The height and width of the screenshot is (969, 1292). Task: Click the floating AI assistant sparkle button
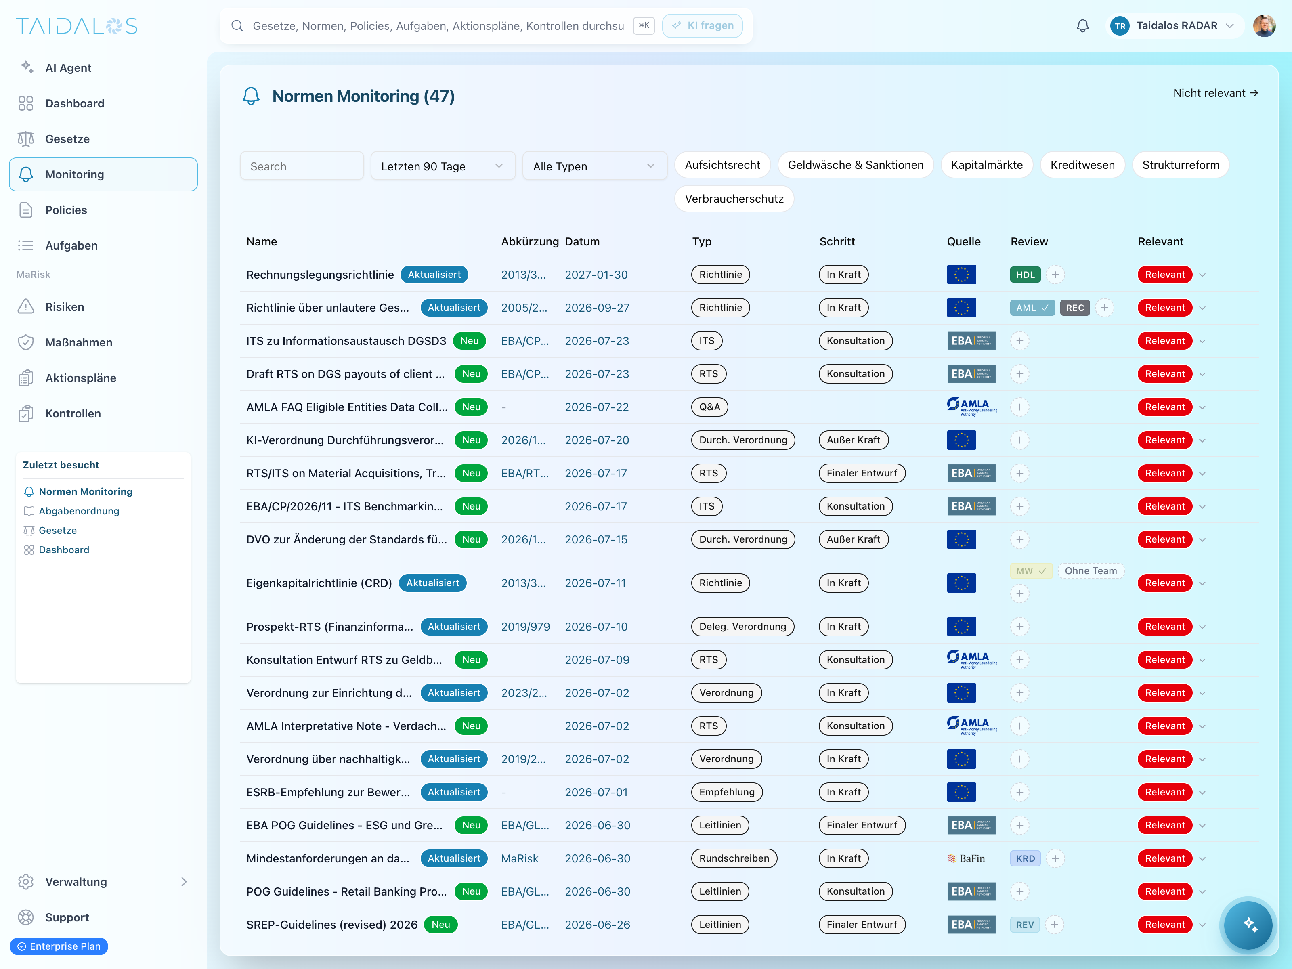(x=1248, y=925)
